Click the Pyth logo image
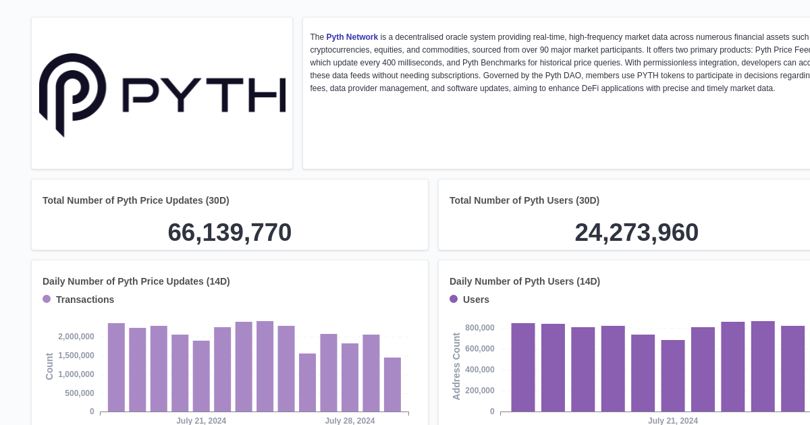This screenshot has width=810, height=425. pyautogui.click(x=162, y=94)
